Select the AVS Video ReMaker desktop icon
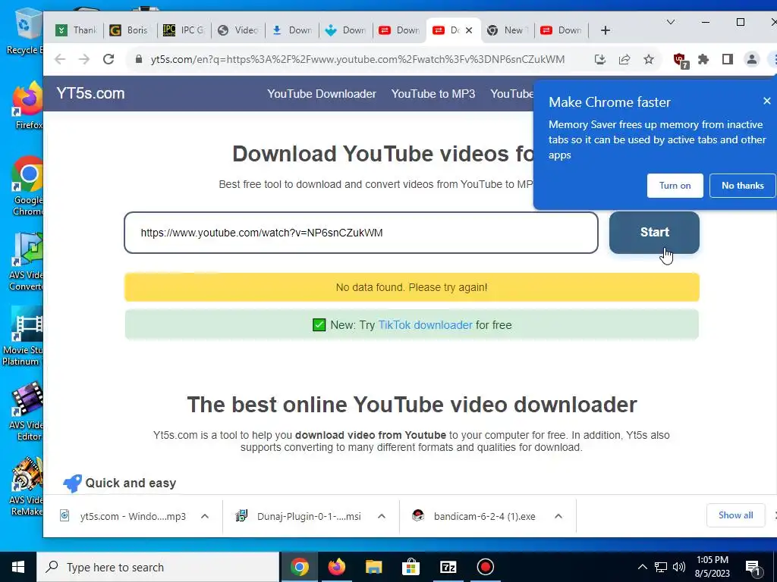 (27, 487)
